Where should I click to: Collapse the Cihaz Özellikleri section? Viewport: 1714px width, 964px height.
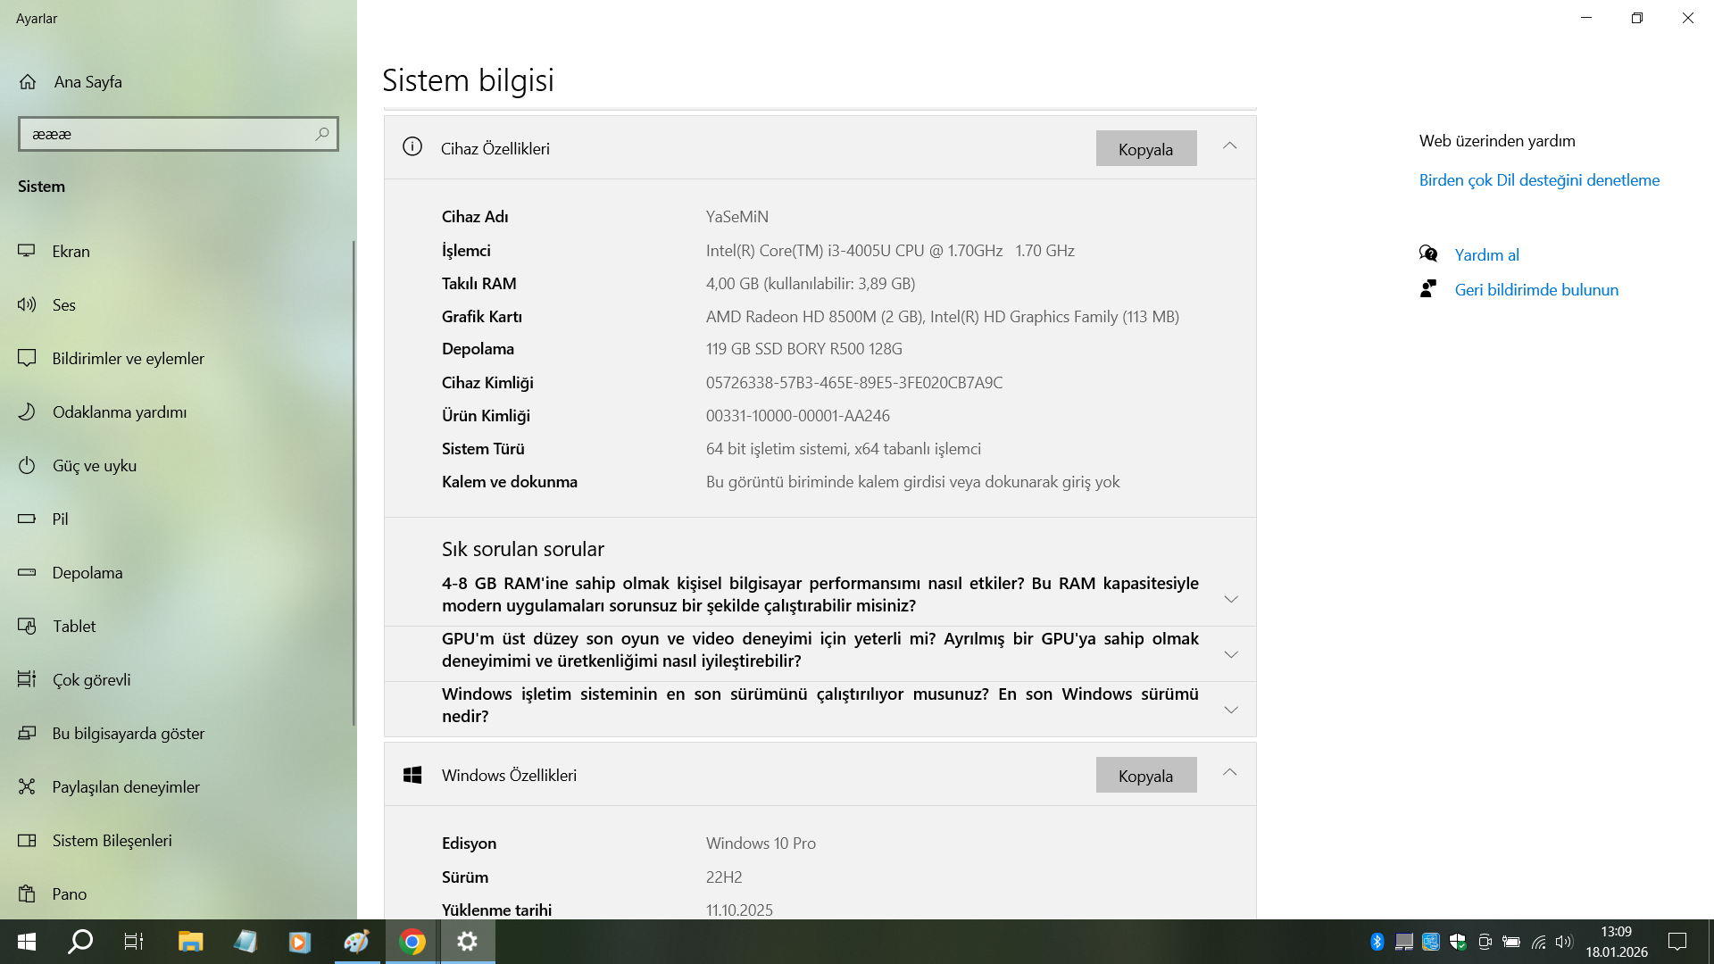[1229, 146]
